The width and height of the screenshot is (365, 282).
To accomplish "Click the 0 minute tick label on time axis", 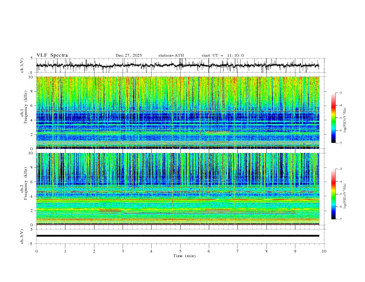I will (36, 251).
